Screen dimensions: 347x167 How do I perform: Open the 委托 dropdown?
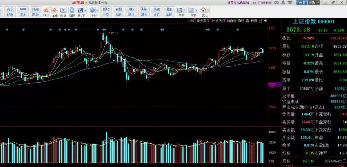[x=314, y=3]
